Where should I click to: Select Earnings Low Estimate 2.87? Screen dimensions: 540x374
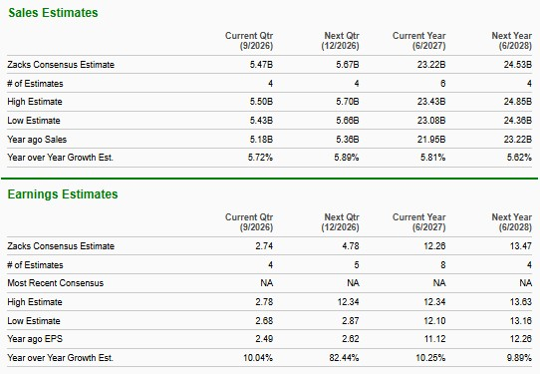(x=351, y=321)
